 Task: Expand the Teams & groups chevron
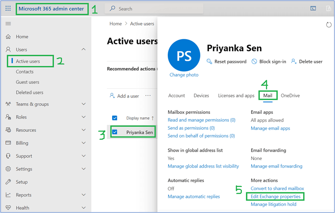click(x=83, y=104)
